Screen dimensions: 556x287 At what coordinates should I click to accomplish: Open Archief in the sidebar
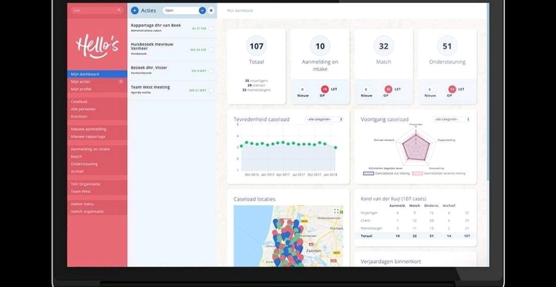77,172
